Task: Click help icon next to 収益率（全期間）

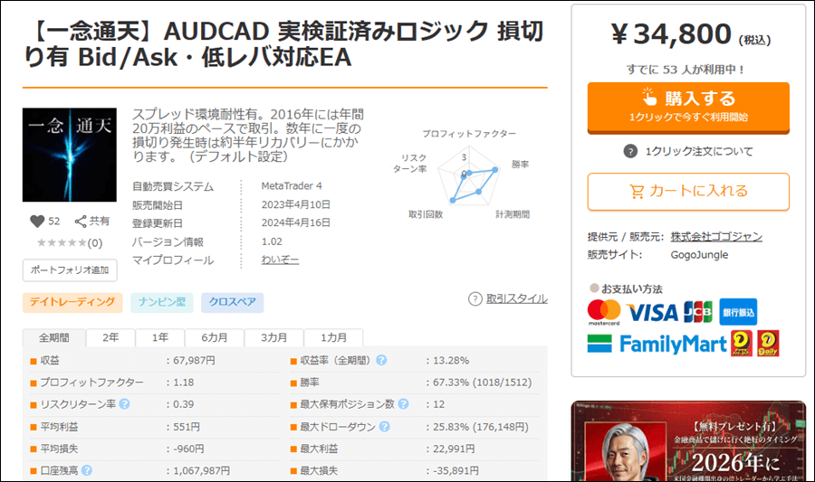Action: pos(381,360)
